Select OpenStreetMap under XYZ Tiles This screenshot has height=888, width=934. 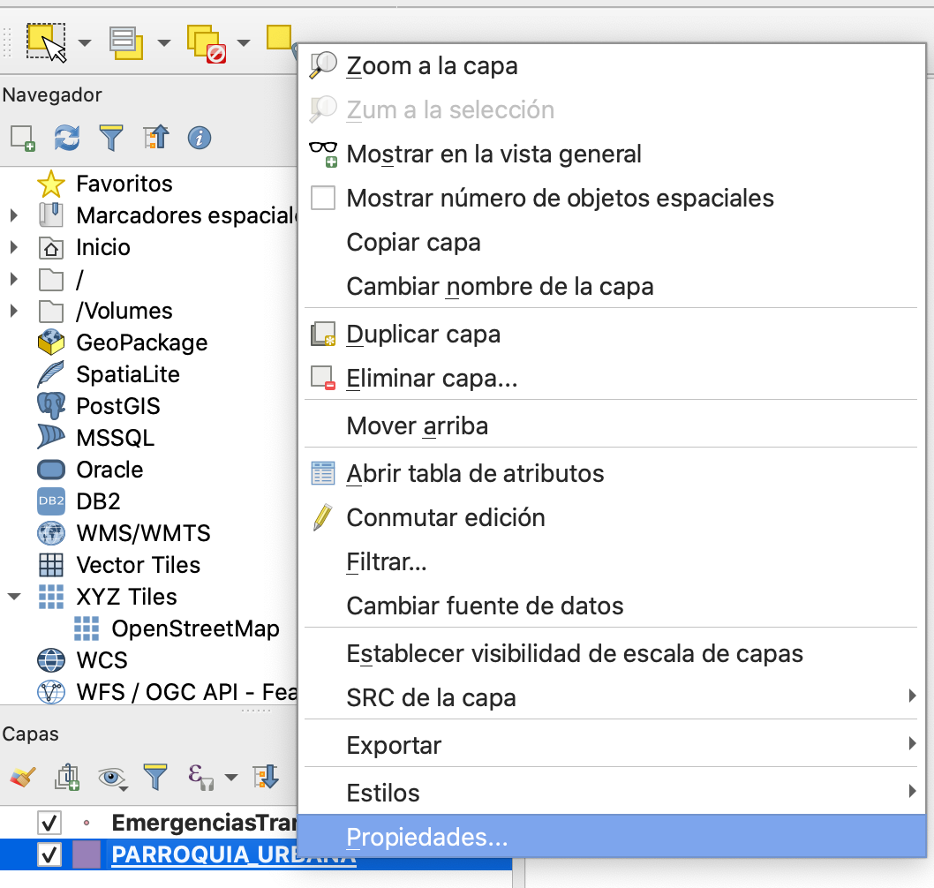[195, 628]
